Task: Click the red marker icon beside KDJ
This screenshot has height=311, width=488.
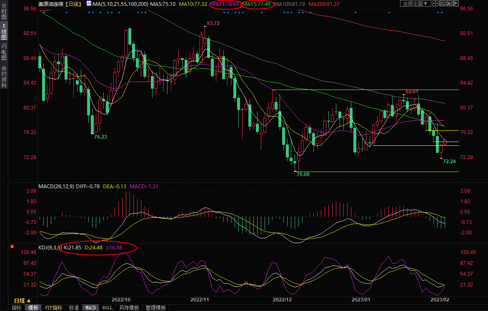Action: [x=12, y=247]
